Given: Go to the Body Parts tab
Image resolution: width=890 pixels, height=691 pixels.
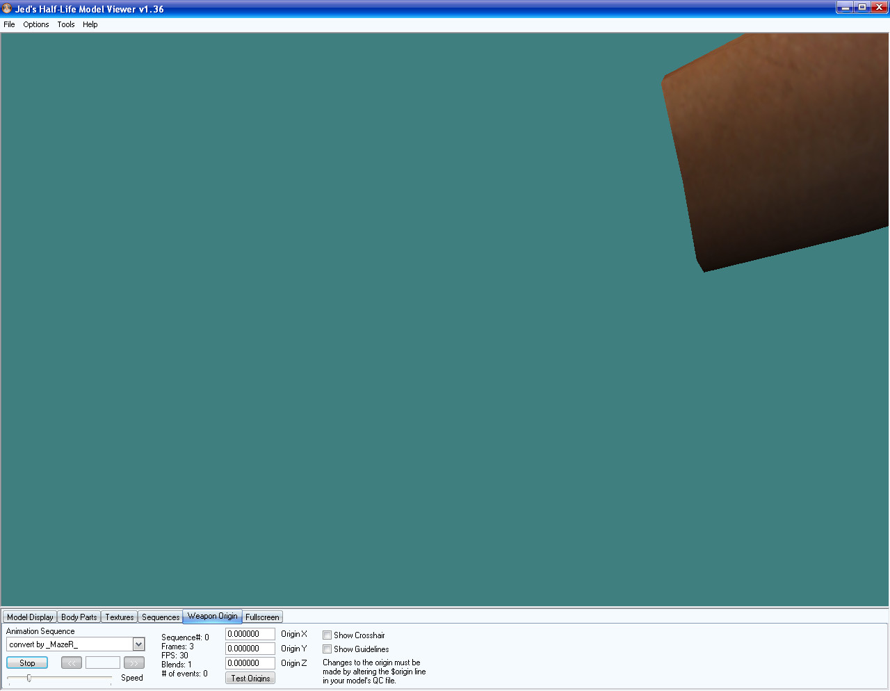Looking at the screenshot, I should click(x=79, y=617).
